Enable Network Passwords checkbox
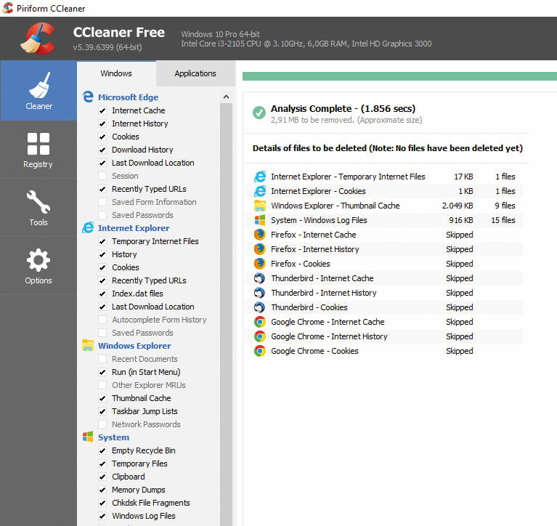 102,424
